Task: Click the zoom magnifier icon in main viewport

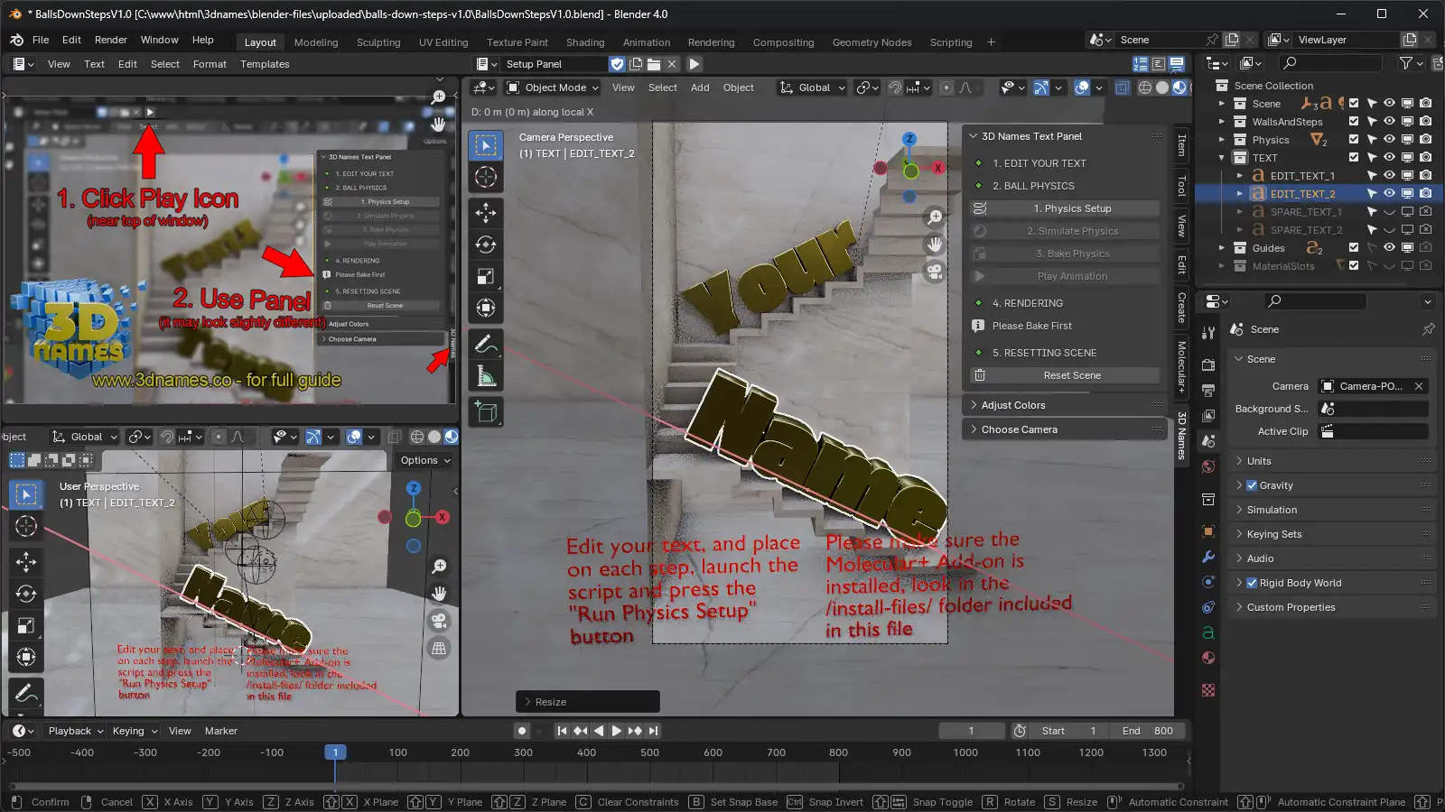Action: click(935, 217)
